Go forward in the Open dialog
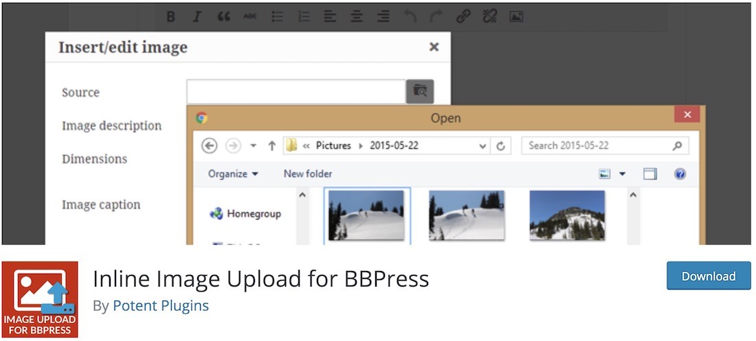Screen dimensions: 756x341 234,145
